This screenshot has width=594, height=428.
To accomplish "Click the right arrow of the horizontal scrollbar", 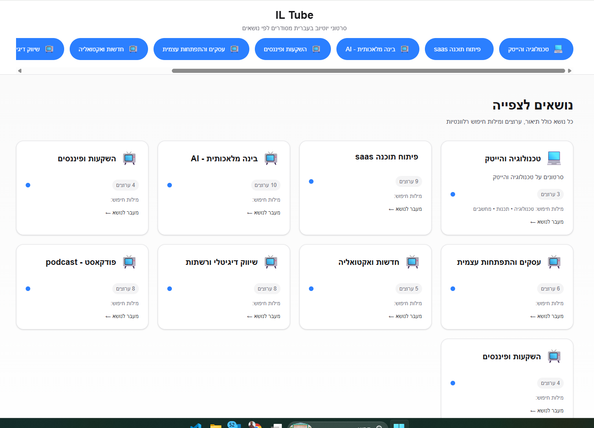I will click(x=570, y=71).
